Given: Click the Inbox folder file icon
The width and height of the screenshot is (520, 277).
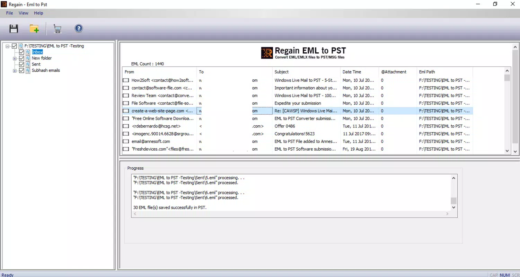Looking at the screenshot, I should 28,52.
